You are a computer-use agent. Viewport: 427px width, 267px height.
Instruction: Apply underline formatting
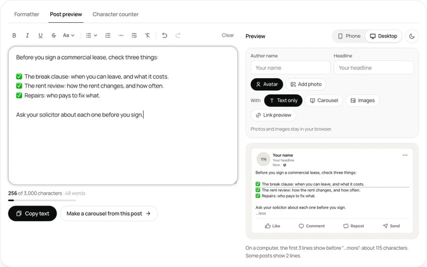tap(40, 36)
